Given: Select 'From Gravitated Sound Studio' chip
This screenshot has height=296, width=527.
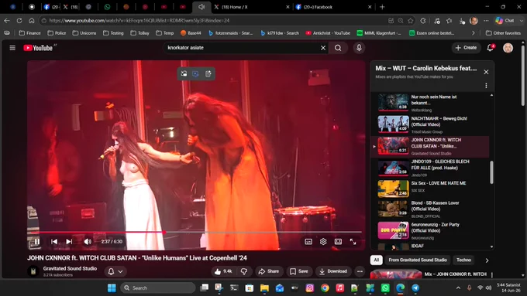Looking at the screenshot, I should (418, 260).
